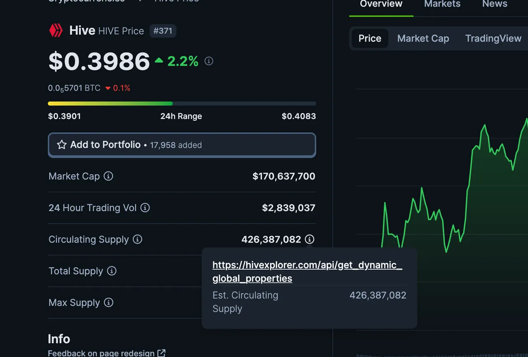The height and width of the screenshot is (357, 528).
Task: Click the Circulating Supply label info icon
Action: pos(138,239)
